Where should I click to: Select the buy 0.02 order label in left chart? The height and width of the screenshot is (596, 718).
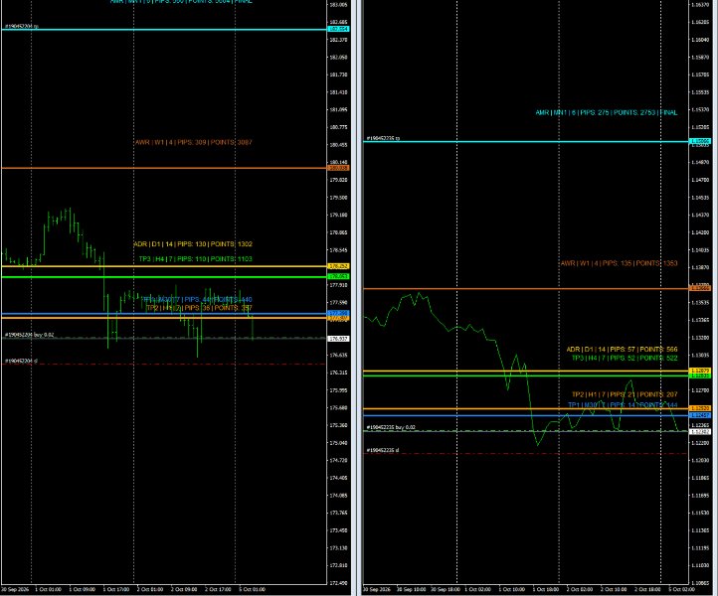29,335
